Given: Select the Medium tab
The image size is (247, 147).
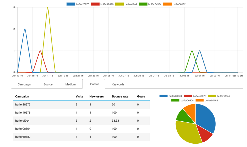Looking at the screenshot, I should coord(70,84).
